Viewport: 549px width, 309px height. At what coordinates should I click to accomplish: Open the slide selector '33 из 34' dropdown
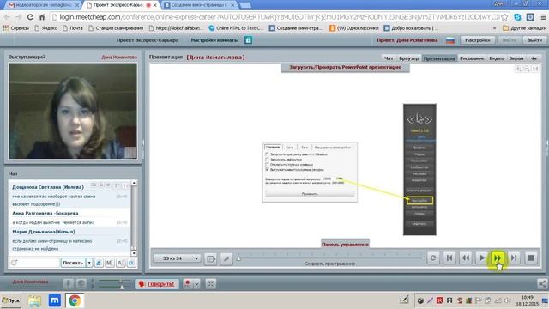pos(177,258)
